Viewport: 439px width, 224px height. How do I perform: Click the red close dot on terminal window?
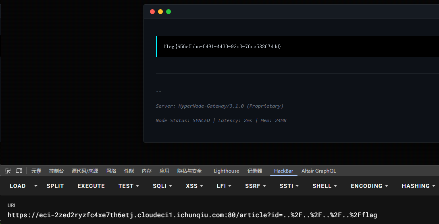(152, 12)
